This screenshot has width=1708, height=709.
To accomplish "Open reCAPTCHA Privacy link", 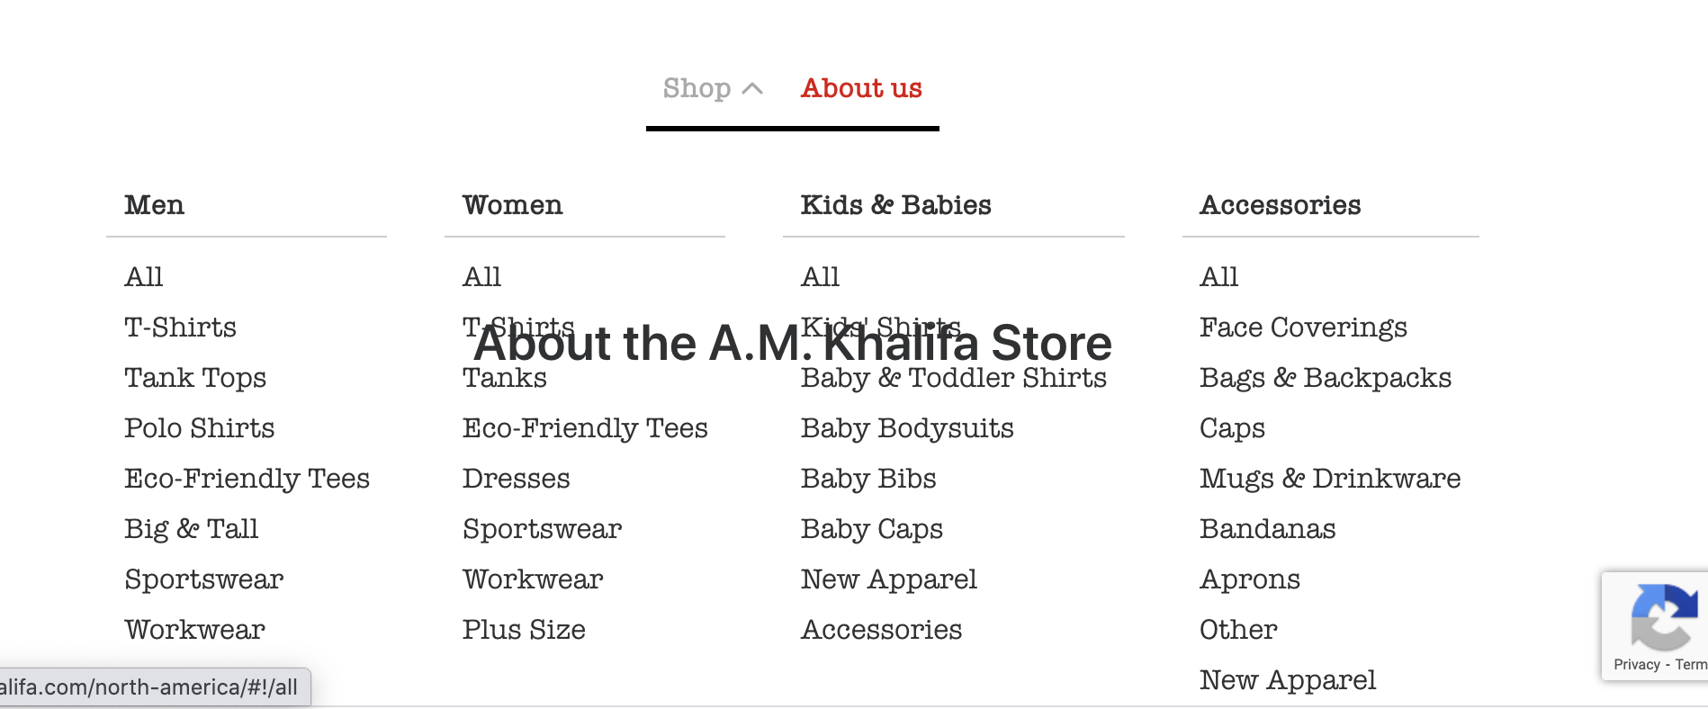I will (x=1636, y=664).
